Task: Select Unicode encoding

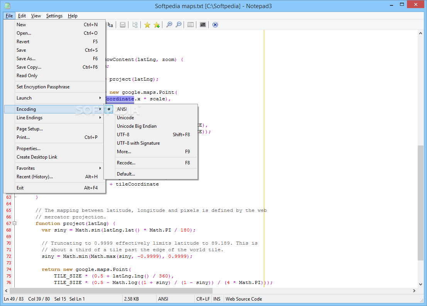Action: click(150, 118)
